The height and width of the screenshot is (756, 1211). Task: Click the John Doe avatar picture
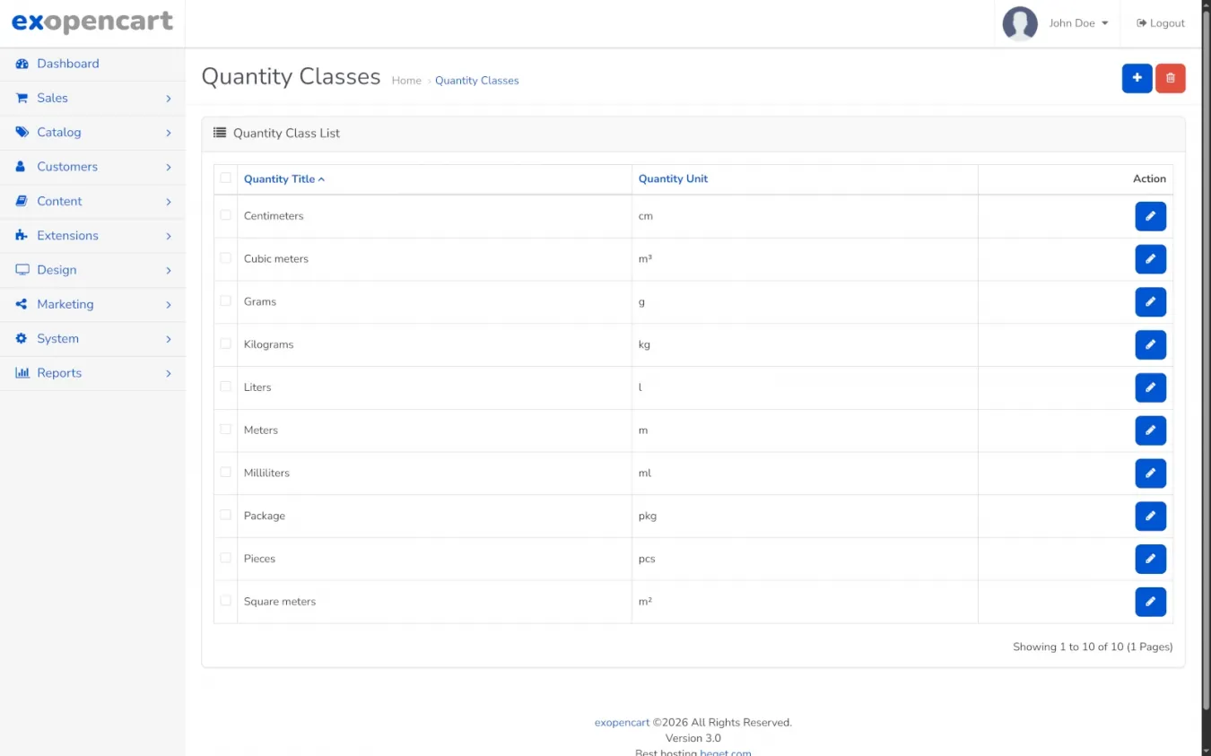point(1020,23)
